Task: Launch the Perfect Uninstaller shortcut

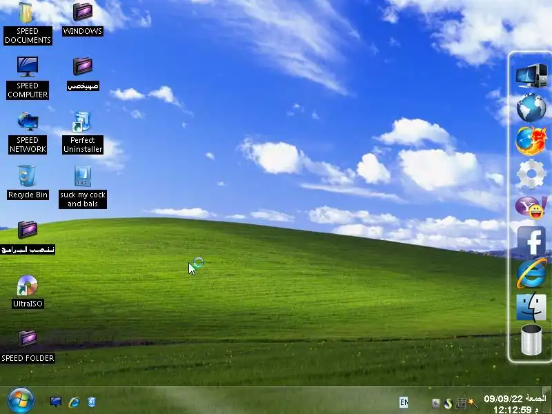Action: pos(83,132)
